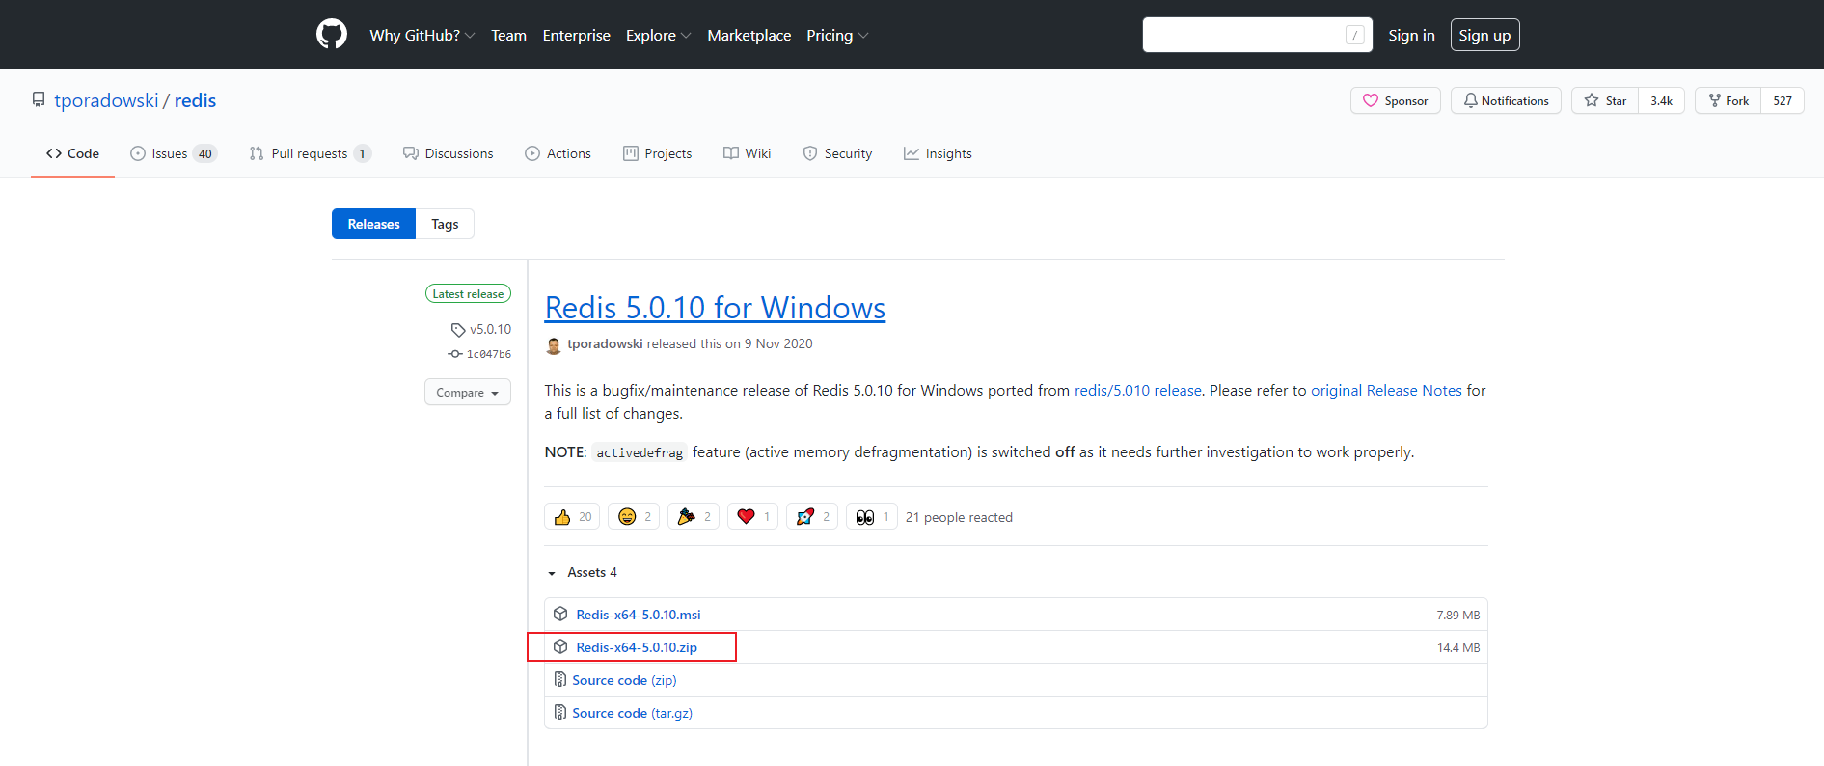Image resolution: width=1824 pixels, height=766 pixels.
Task: Open the Projects tab
Action: [x=657, y=153]
